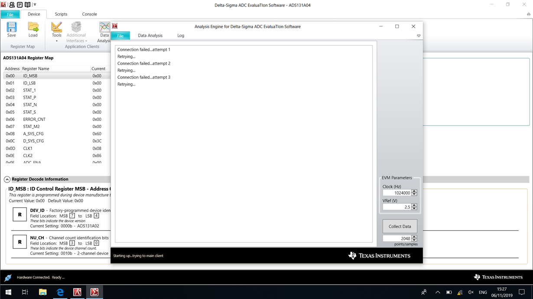The image size is (533, 299).
Task: Click the note icon in quick access bar
Action: (20, 5)
